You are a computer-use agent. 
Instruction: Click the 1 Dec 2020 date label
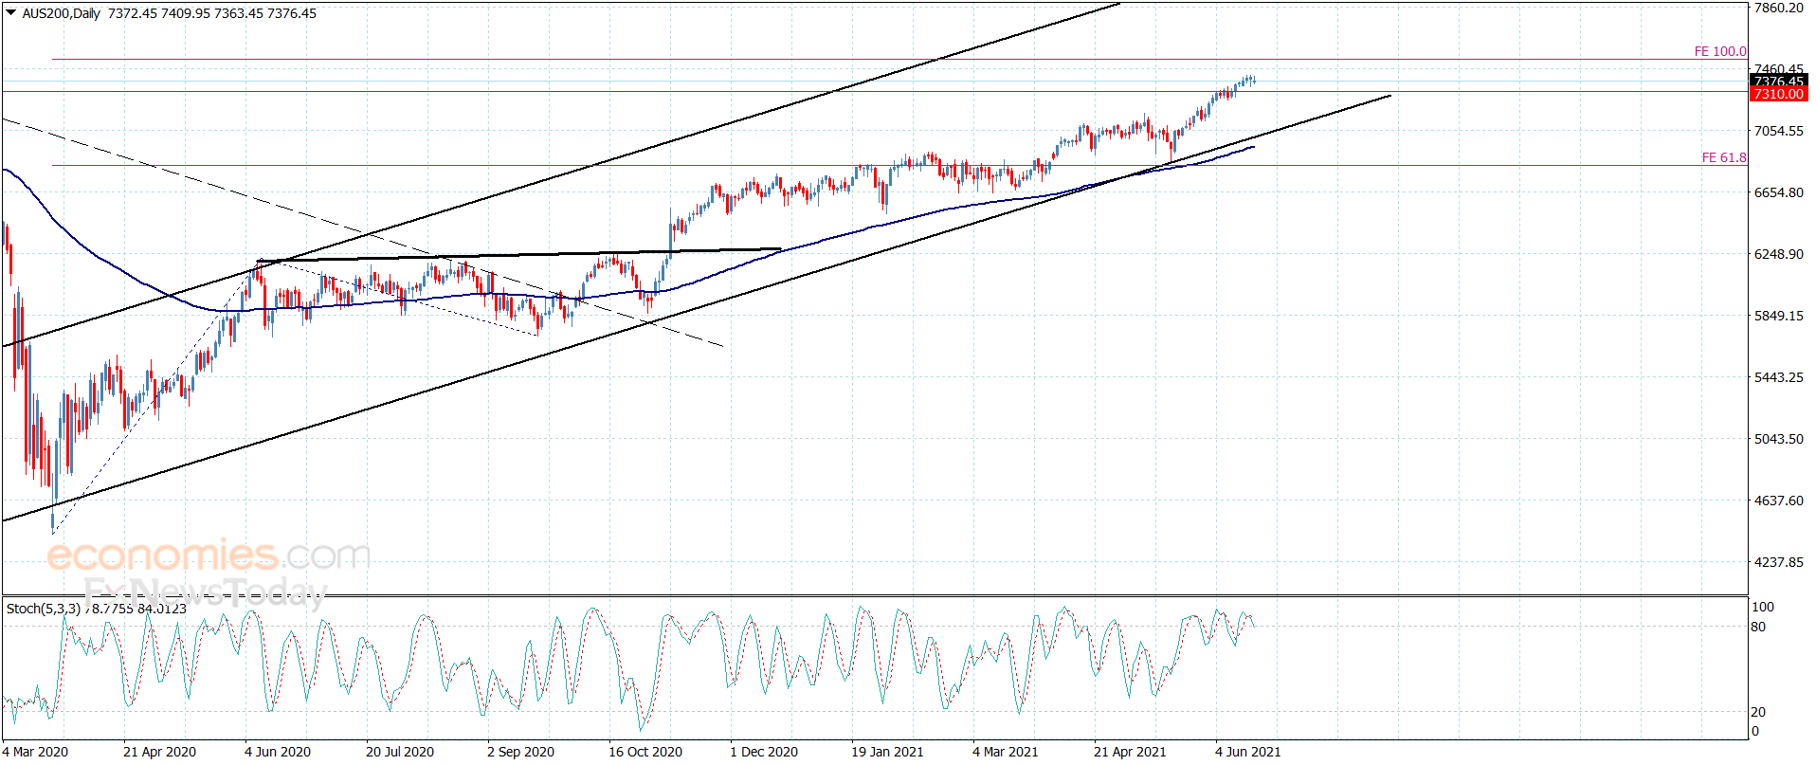[763, 752]
